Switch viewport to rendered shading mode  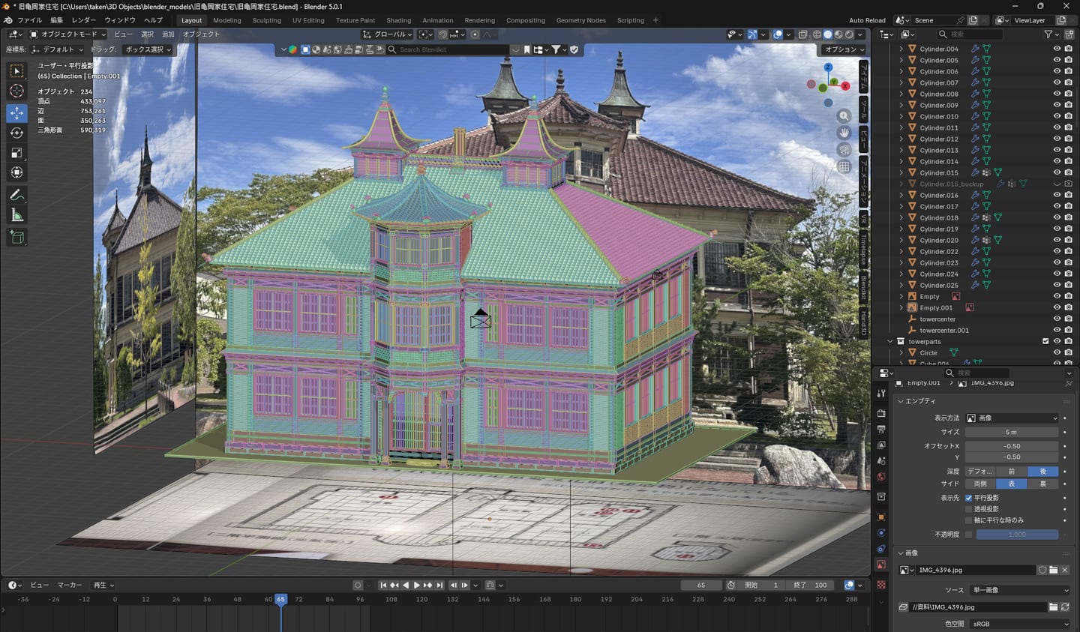pos(849,34)
